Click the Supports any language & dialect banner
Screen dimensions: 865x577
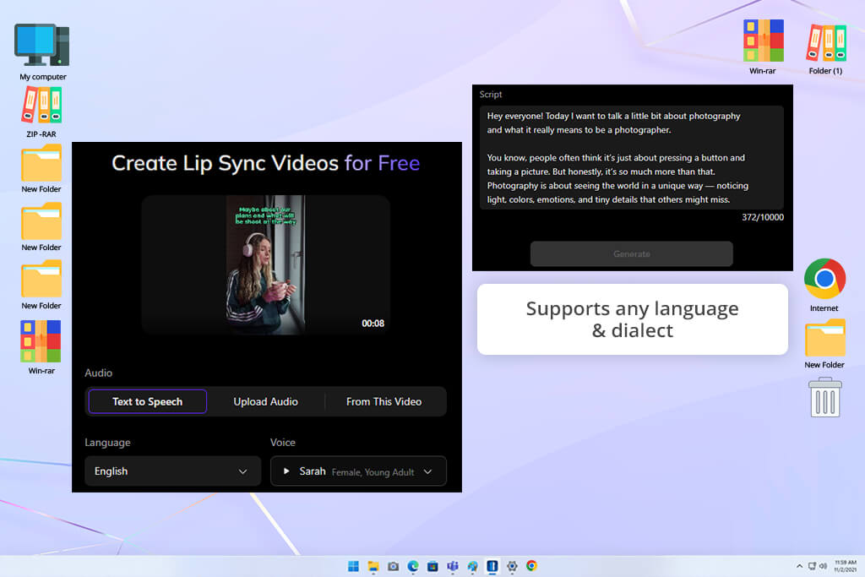(632, 319)
